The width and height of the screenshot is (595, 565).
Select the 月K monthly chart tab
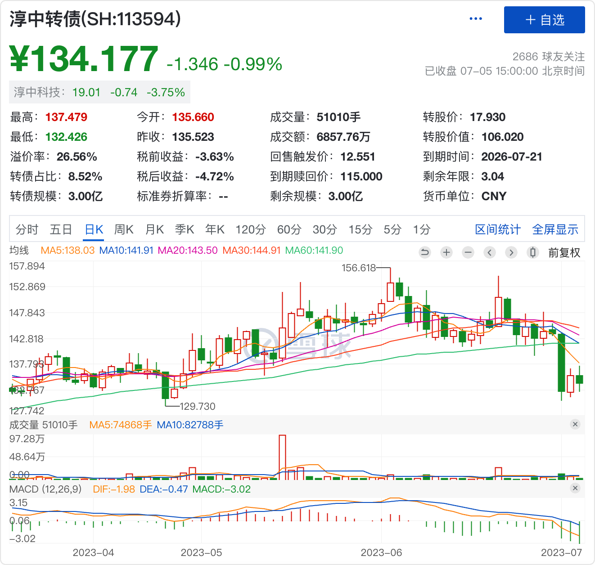tap(154, 229)
